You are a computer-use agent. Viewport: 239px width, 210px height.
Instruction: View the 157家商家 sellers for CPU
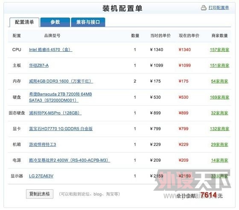pos(219,50)
